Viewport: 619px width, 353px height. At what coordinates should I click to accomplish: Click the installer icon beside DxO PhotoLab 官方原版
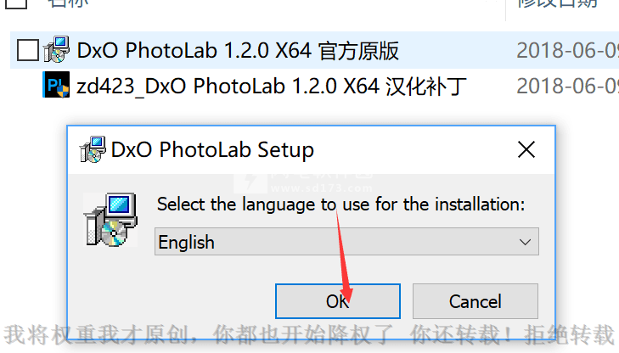coord(57,50)
